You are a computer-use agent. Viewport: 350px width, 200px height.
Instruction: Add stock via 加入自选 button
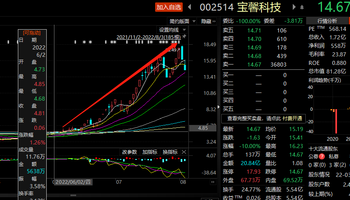pyautogui.click(x=169, y=7)
